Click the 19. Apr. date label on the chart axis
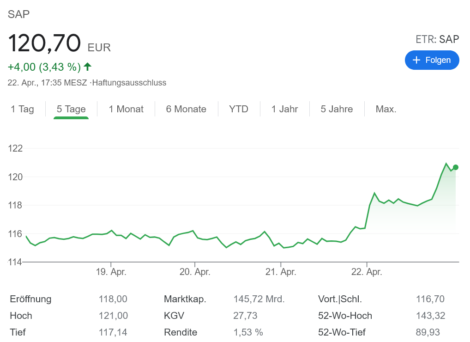This screenshot has width=470, height=342. [x=111, y=272]
